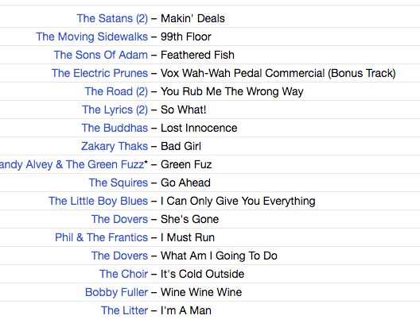
Task: Open The Litter artist link
Action: (124, 310)
